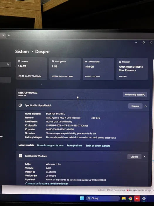The image size is (154, 206).
Task: Open Settings gear icon on the taskbar
Action: point(144,198)
